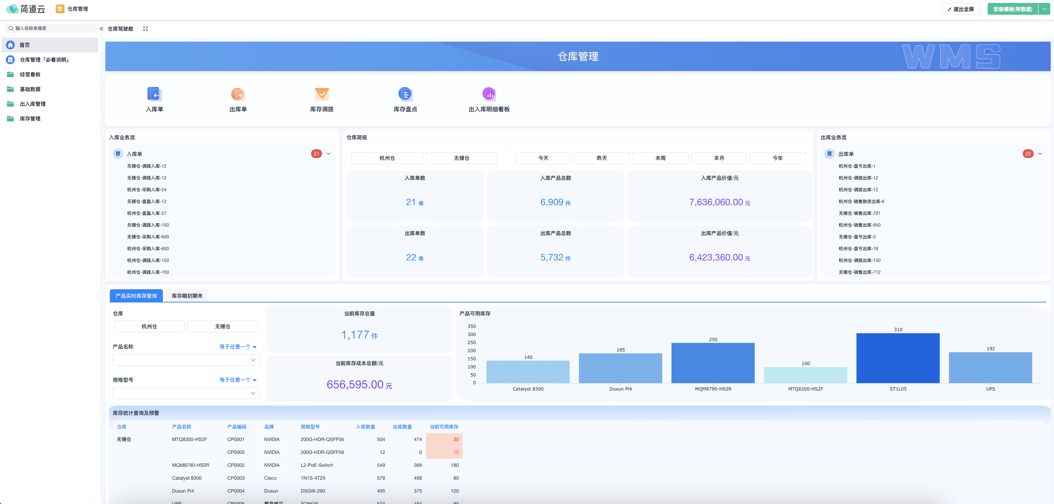Click the ST1L05 bar in chart
The height and width of the screenshot is (504, 1054).
point(898,358)
